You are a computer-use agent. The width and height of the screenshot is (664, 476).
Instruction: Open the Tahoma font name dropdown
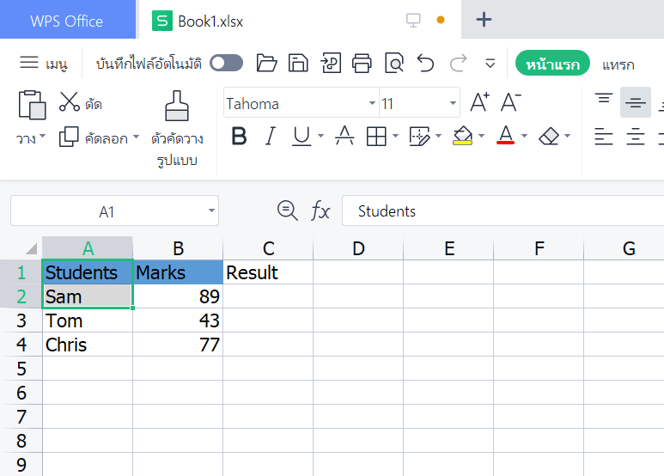coord(372,104)
